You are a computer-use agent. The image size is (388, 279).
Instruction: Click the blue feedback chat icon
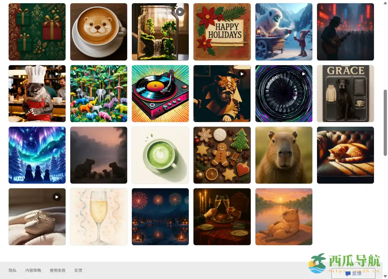(348, 274)
